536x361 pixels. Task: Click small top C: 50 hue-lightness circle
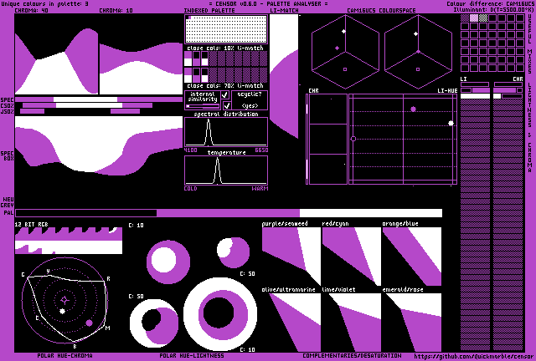pyautogui.click(x=234, y=252)
